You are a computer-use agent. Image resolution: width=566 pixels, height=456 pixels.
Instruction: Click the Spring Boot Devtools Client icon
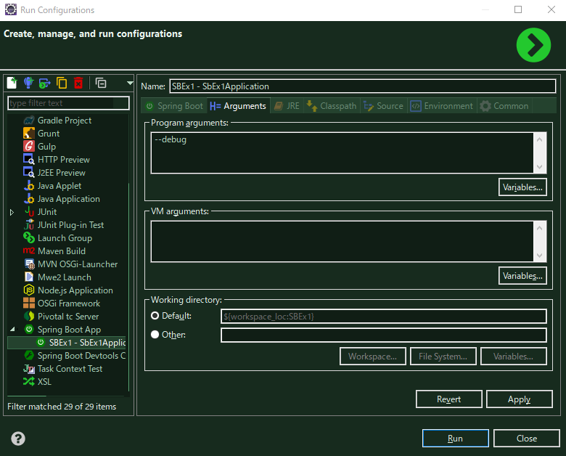[29, 356]
